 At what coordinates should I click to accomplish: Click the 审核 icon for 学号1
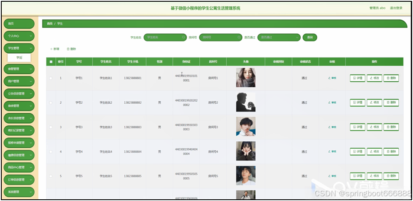(x=332, y=78)
